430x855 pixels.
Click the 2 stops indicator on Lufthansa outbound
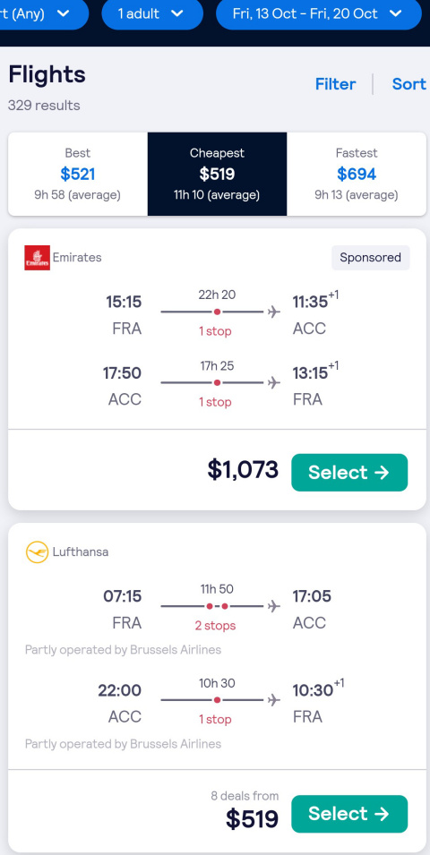(216, 626)
